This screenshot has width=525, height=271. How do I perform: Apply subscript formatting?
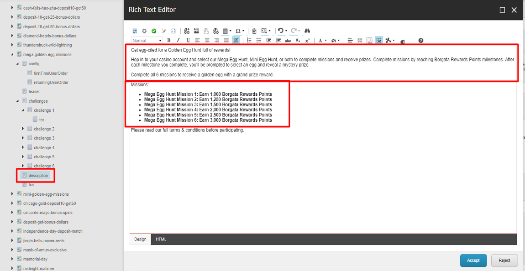298,41
